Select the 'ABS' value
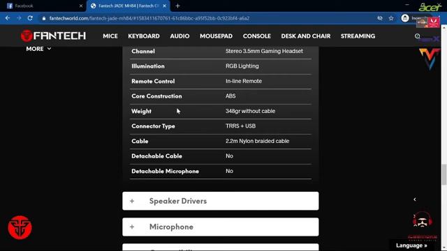 [x=230, y=96]
